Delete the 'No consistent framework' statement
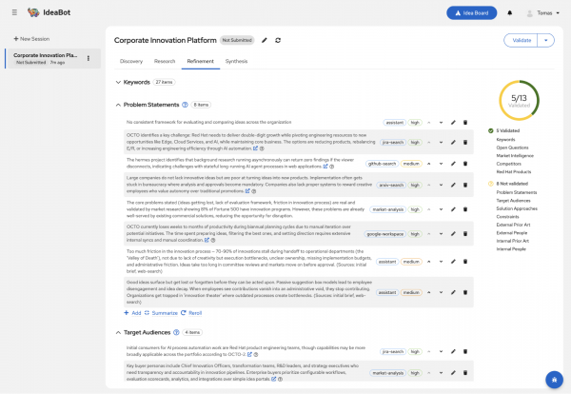 tap(465, 123)
